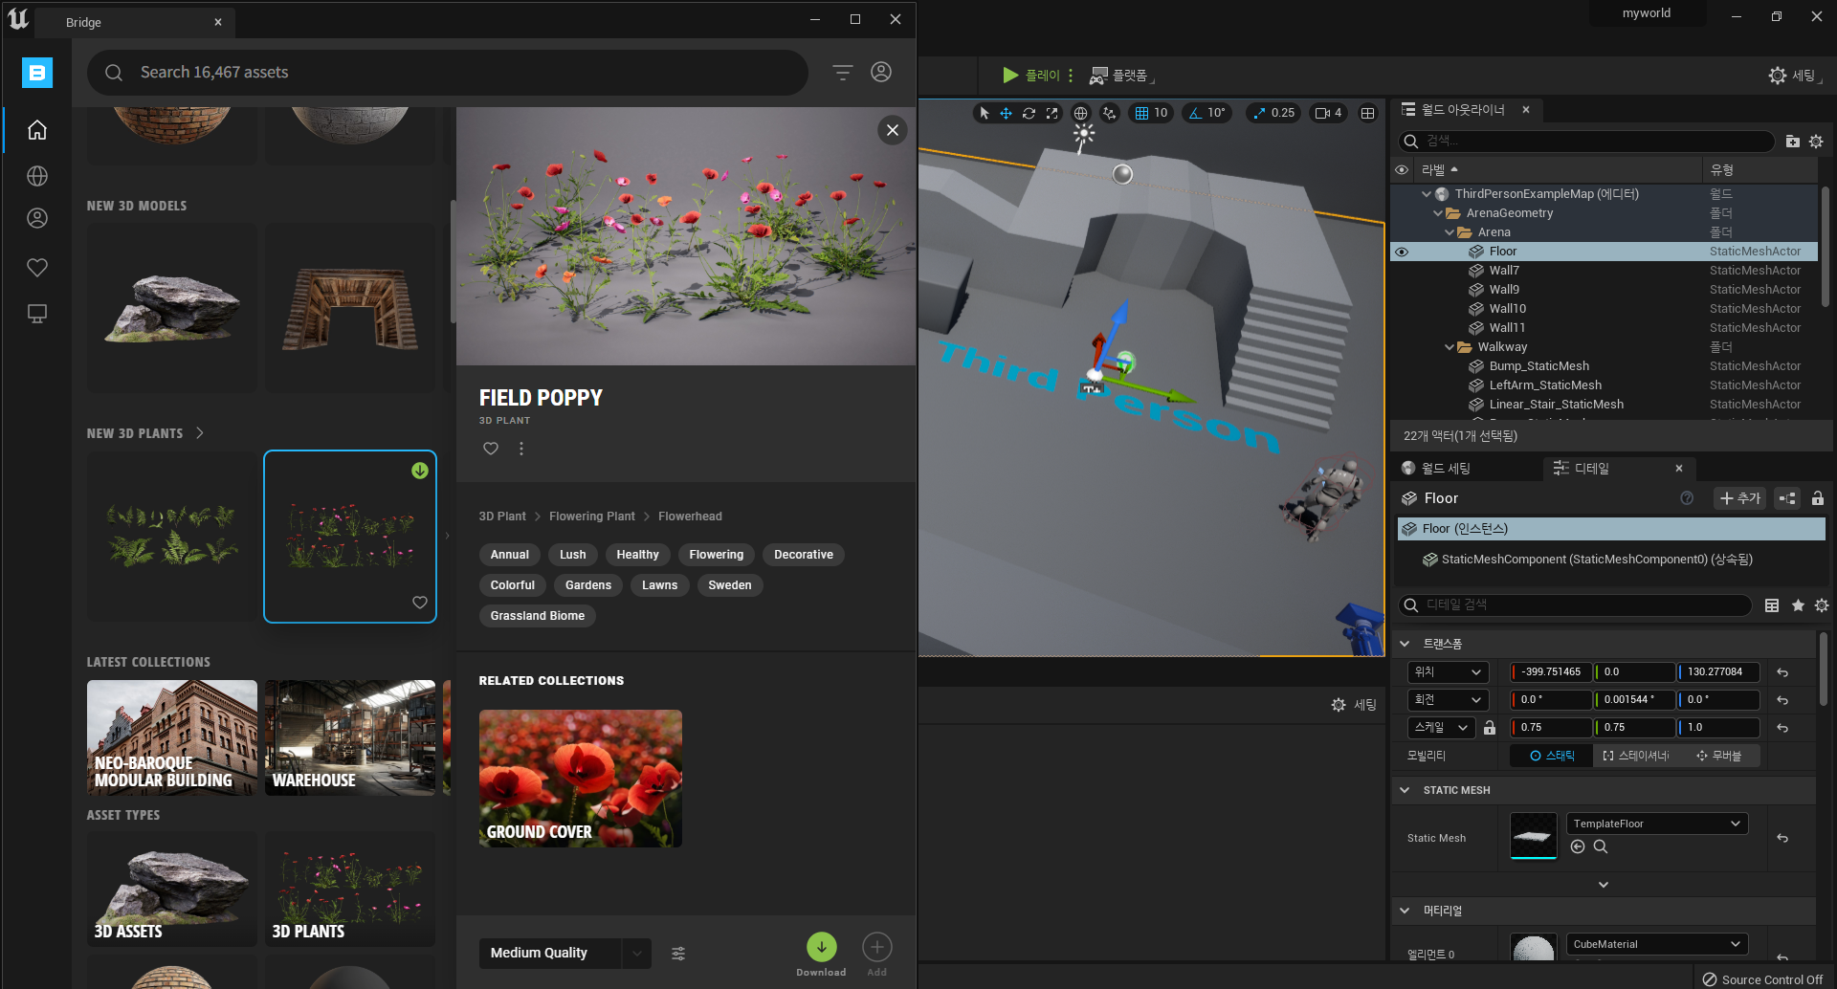Open Bridge account profile icon
Screen dimensions: 1837x989
(881, 72)
